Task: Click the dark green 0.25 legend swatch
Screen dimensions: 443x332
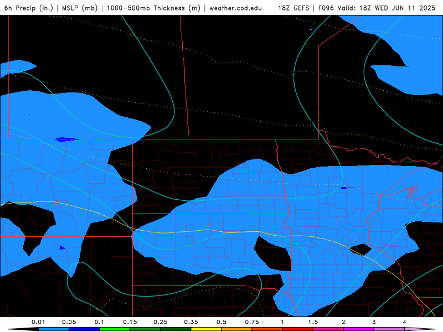Action: click(176, 329)
